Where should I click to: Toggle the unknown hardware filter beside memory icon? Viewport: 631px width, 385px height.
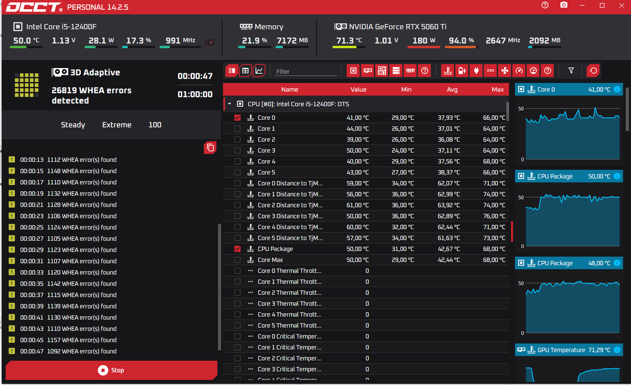click(424, 71)
